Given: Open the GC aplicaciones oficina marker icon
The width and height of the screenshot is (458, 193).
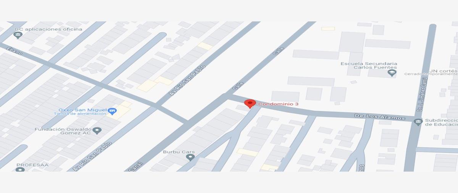Looking at the screenshot, I should 18,35.
